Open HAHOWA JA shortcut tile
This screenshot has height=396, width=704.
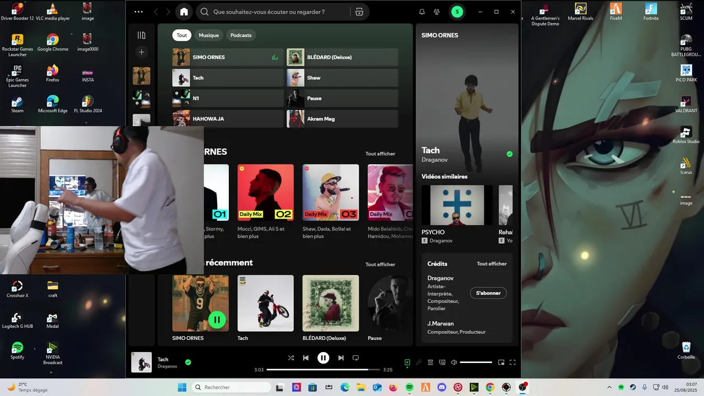coord(228,119)
